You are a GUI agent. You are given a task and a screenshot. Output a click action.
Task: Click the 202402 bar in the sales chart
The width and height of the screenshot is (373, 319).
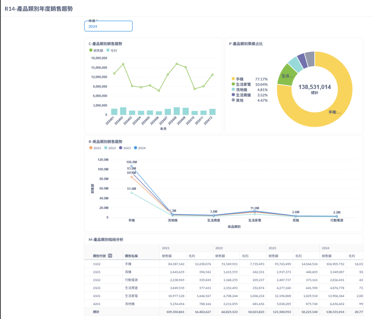tap(123, 111)
